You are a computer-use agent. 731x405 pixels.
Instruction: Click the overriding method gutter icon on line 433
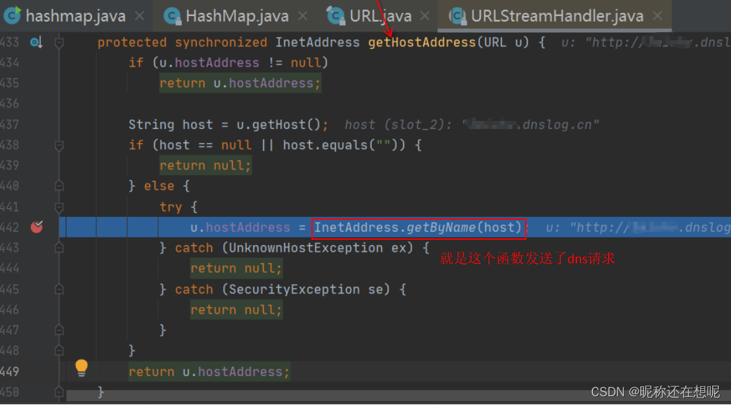(x=36, y=42)
